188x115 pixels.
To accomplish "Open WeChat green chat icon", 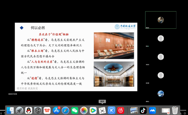I will [x=75, y=110].
